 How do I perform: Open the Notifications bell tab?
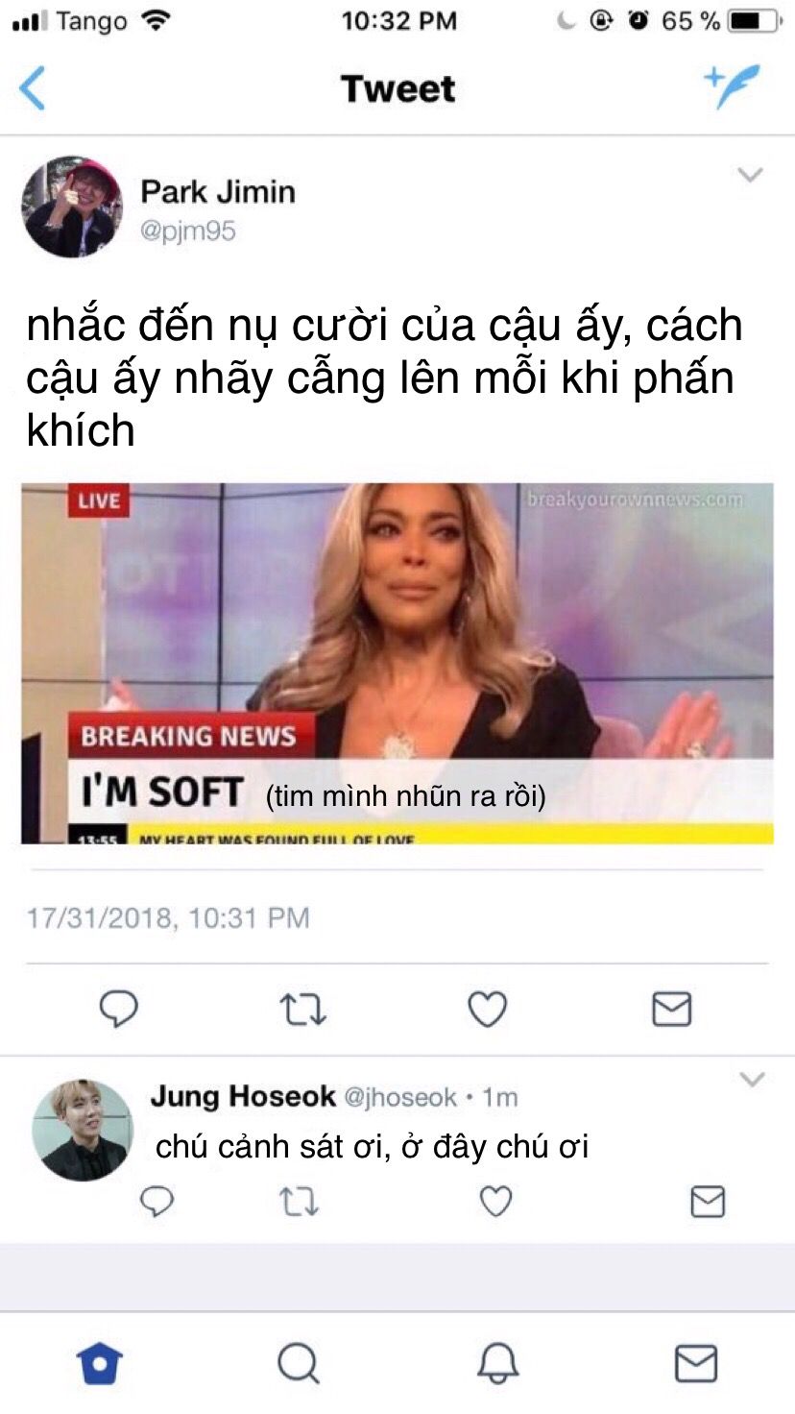pos(498,1362)
